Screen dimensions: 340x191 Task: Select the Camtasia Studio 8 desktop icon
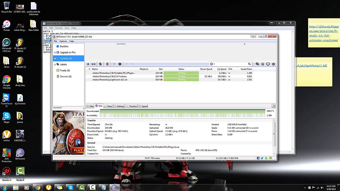click(20, 174)
